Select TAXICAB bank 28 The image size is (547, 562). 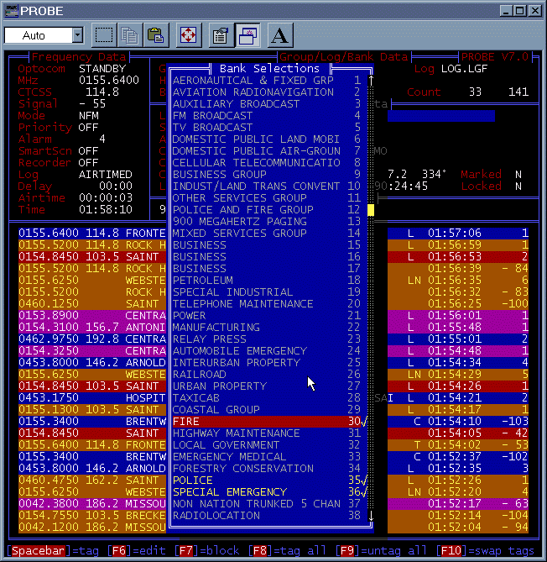pyautogui.click(x=267, y=398)
